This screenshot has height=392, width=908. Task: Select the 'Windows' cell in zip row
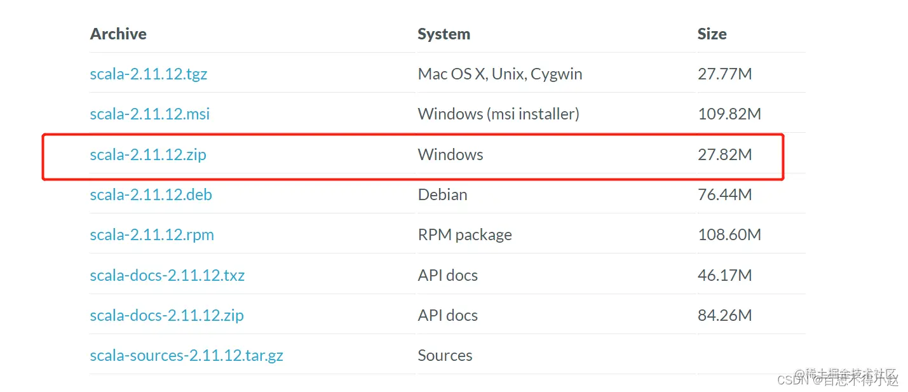(x=451, y=154)
